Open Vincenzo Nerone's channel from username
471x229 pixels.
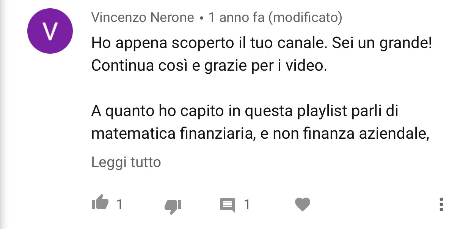coord(143,17)
